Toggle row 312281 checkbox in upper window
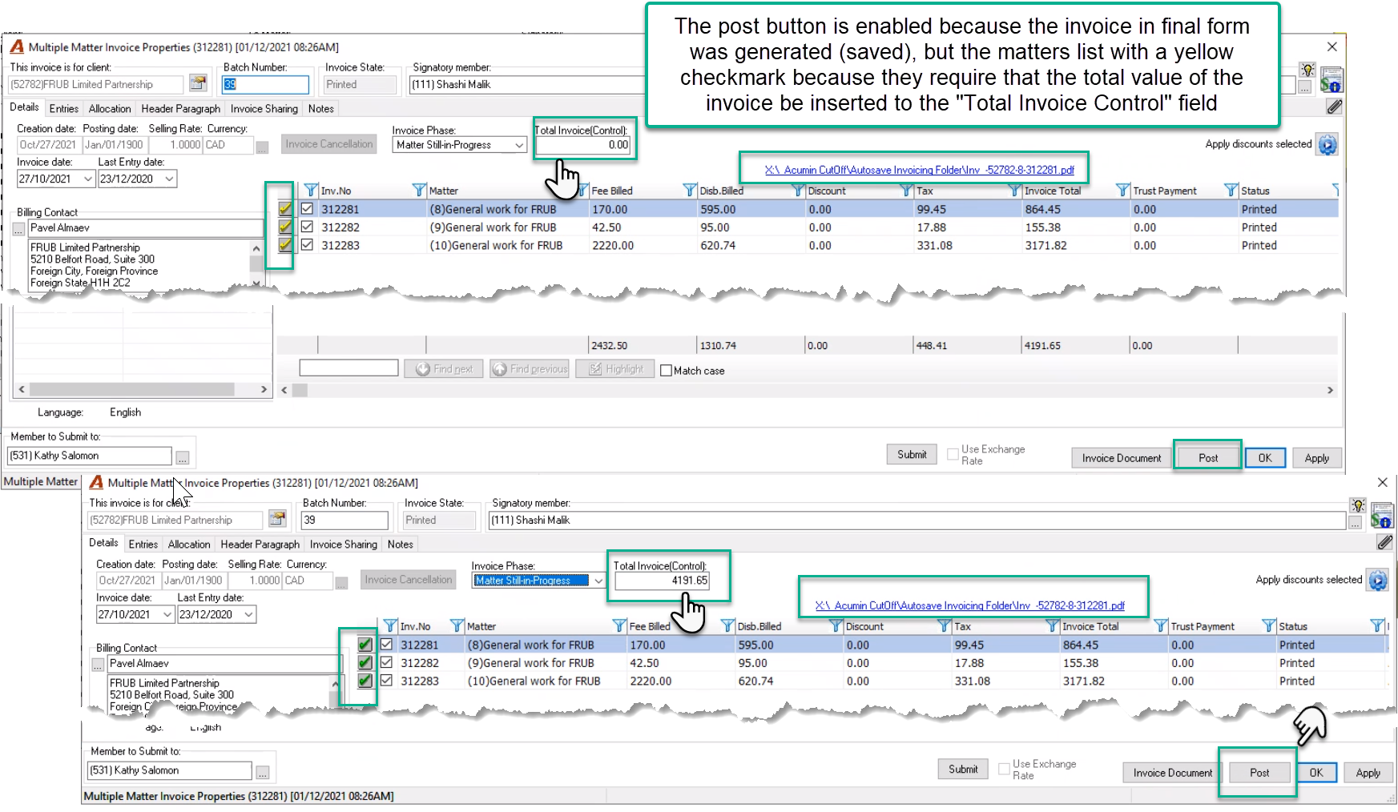 coord(307,209)
